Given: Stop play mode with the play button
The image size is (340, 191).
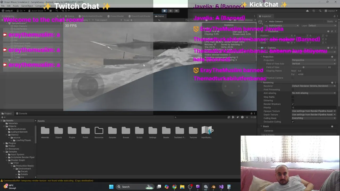Looking at the screenshot, I should coord(164,11).
